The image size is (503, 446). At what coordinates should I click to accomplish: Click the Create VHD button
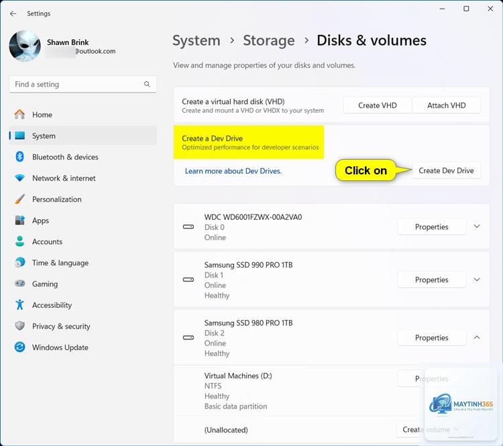click(x=377, y=105)
